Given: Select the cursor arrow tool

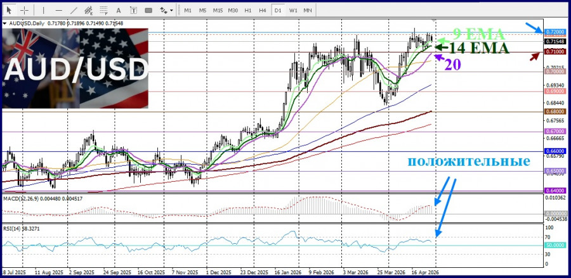Looking at the screenshot, I should pos(9,10).
